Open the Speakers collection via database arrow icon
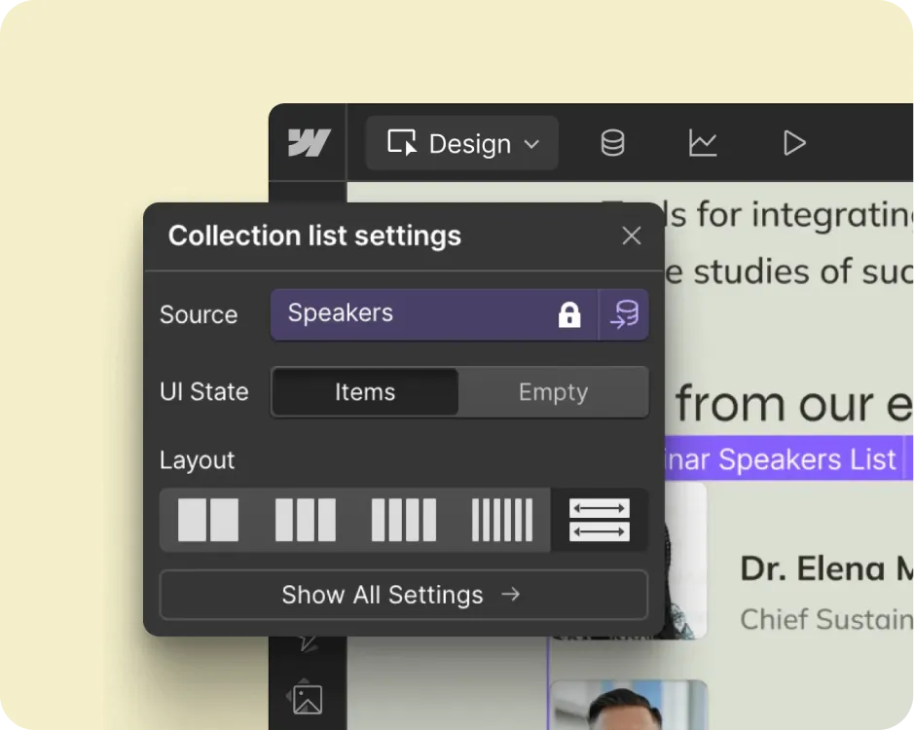The image size is (914, 730). 624,314
